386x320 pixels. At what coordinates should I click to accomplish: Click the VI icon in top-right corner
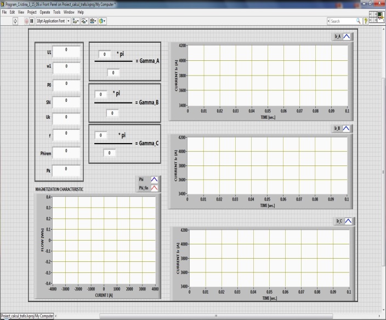pos(381,17)
